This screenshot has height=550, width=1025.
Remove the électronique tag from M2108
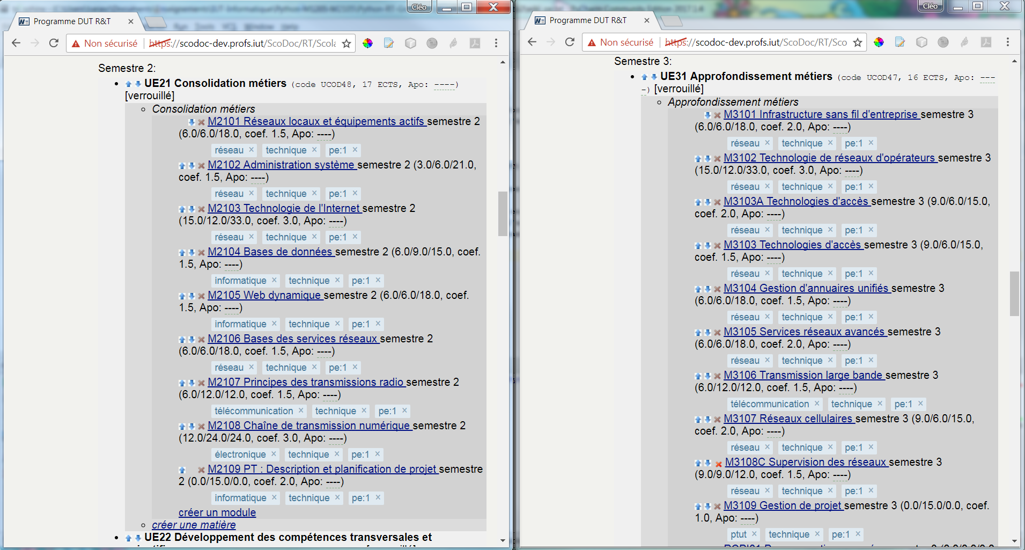pos(274,454)
